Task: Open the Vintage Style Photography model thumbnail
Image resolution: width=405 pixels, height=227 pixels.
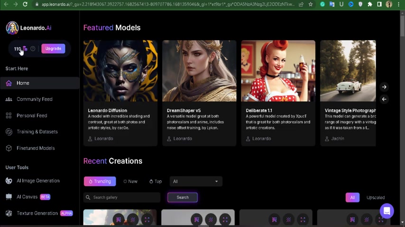Action: tap(348, 71)
